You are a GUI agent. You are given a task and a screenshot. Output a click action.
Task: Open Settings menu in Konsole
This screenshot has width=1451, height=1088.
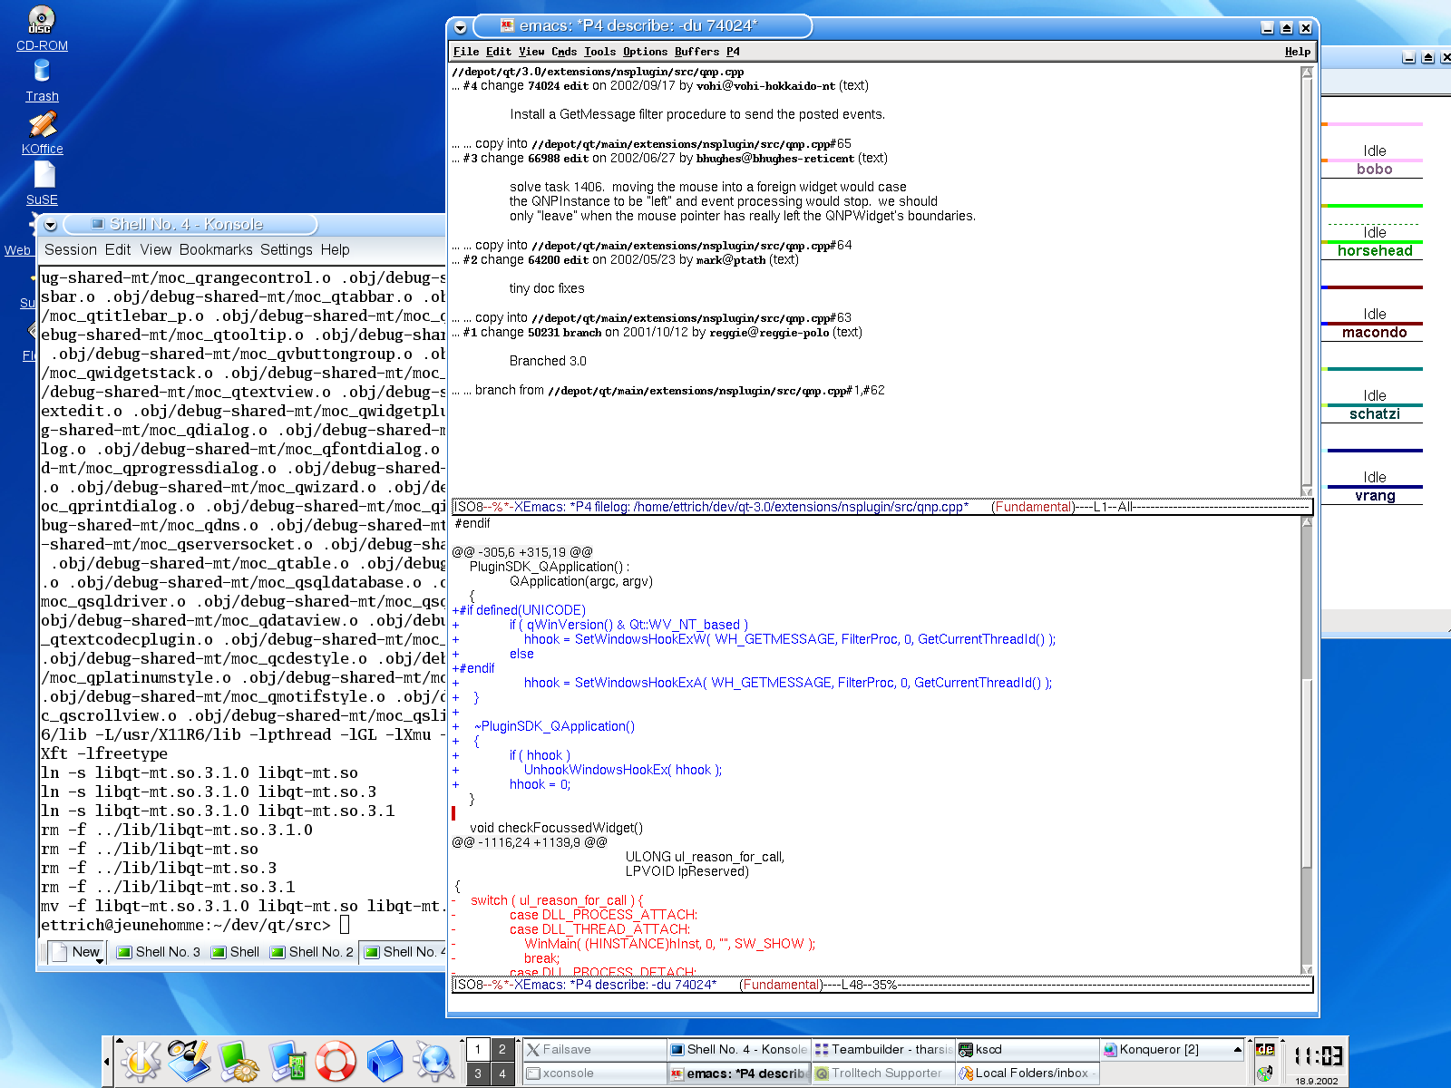pyautogui.click(x=286, y=249)
